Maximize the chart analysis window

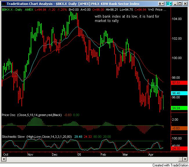click(x=180, y=4)
